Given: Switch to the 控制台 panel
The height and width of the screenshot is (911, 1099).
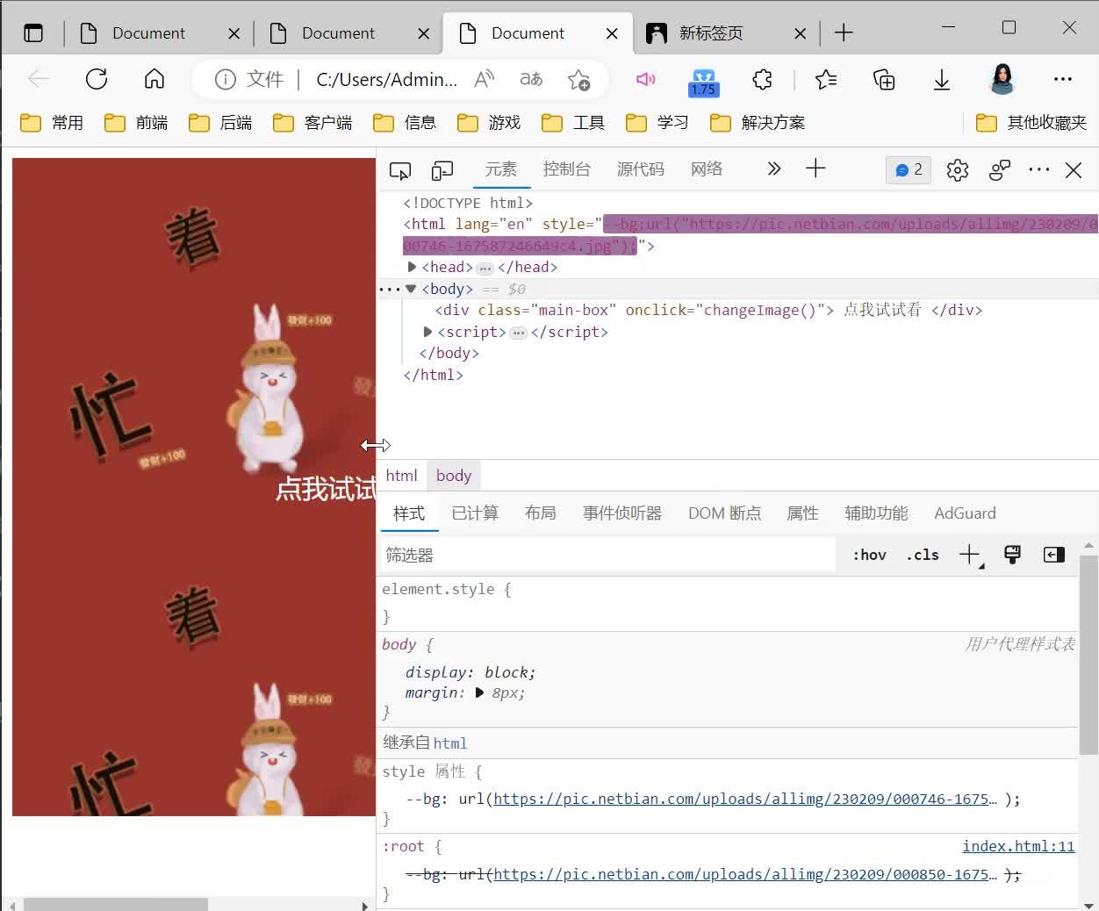Looking at the screenshot, I should pyautogui.click(x=567, y=169).
